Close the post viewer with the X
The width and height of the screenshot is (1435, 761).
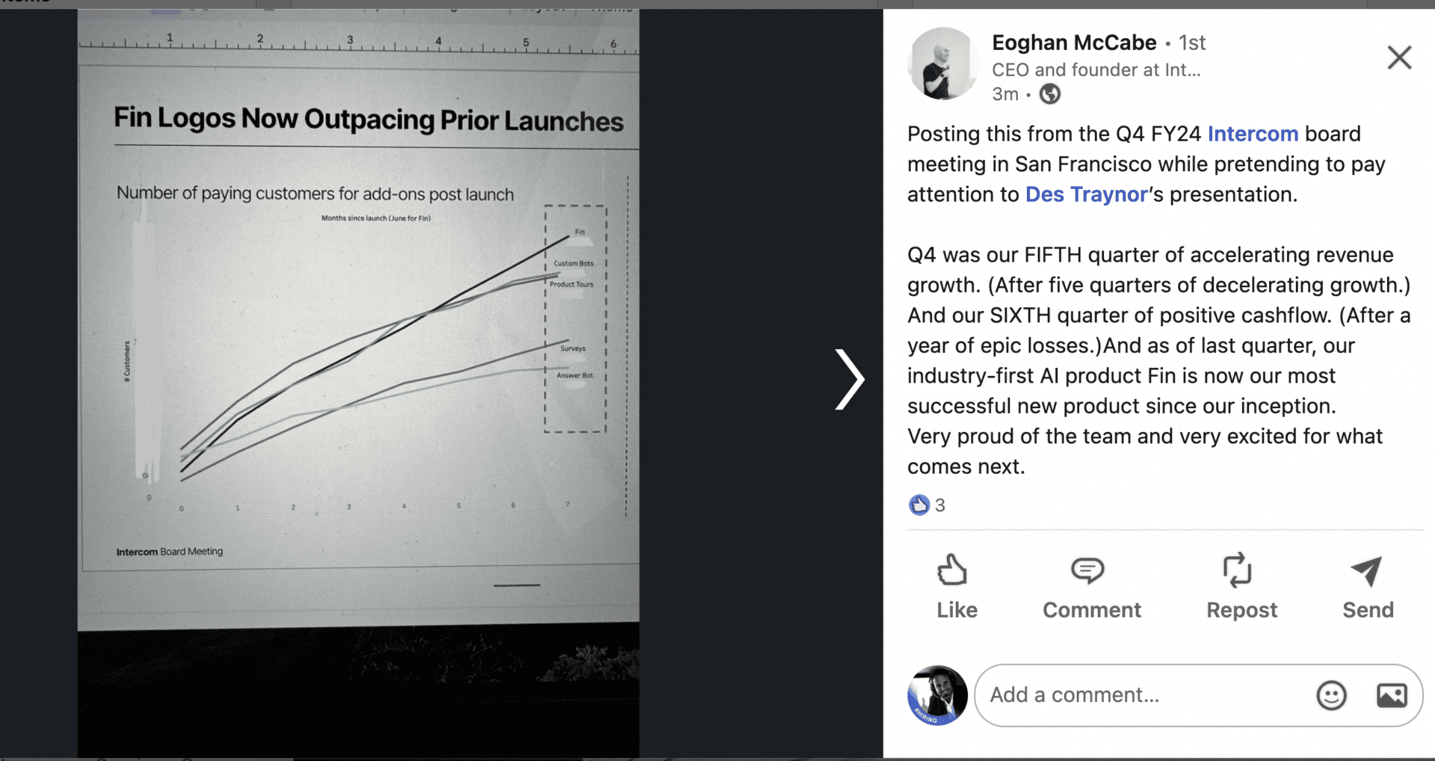[1399, 58]
